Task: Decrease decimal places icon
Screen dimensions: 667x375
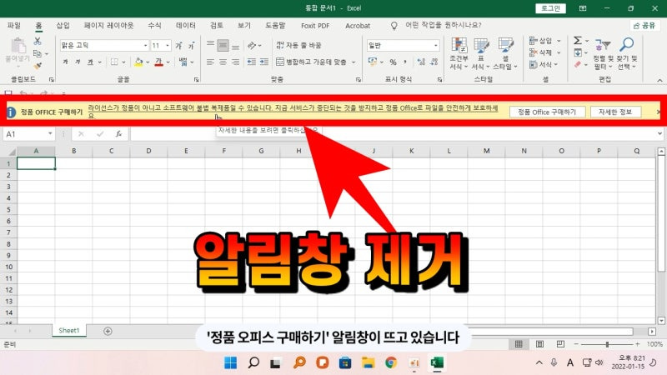Action: [x=434, y=62]
